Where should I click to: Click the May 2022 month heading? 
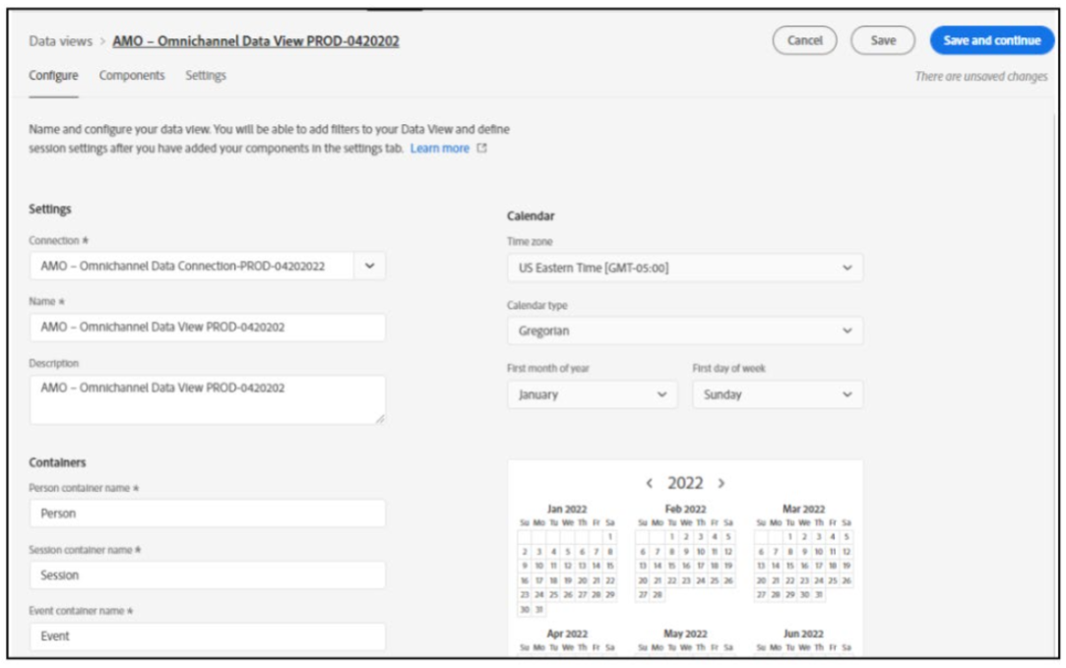685,634
